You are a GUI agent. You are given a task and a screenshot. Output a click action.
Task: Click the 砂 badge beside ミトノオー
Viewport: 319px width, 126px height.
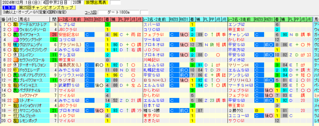[x=15, y=100]
